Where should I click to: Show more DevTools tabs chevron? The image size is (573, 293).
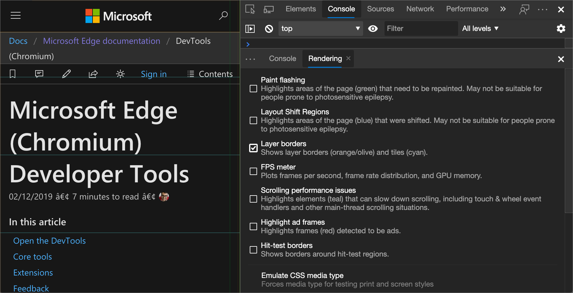coord(503,9)
